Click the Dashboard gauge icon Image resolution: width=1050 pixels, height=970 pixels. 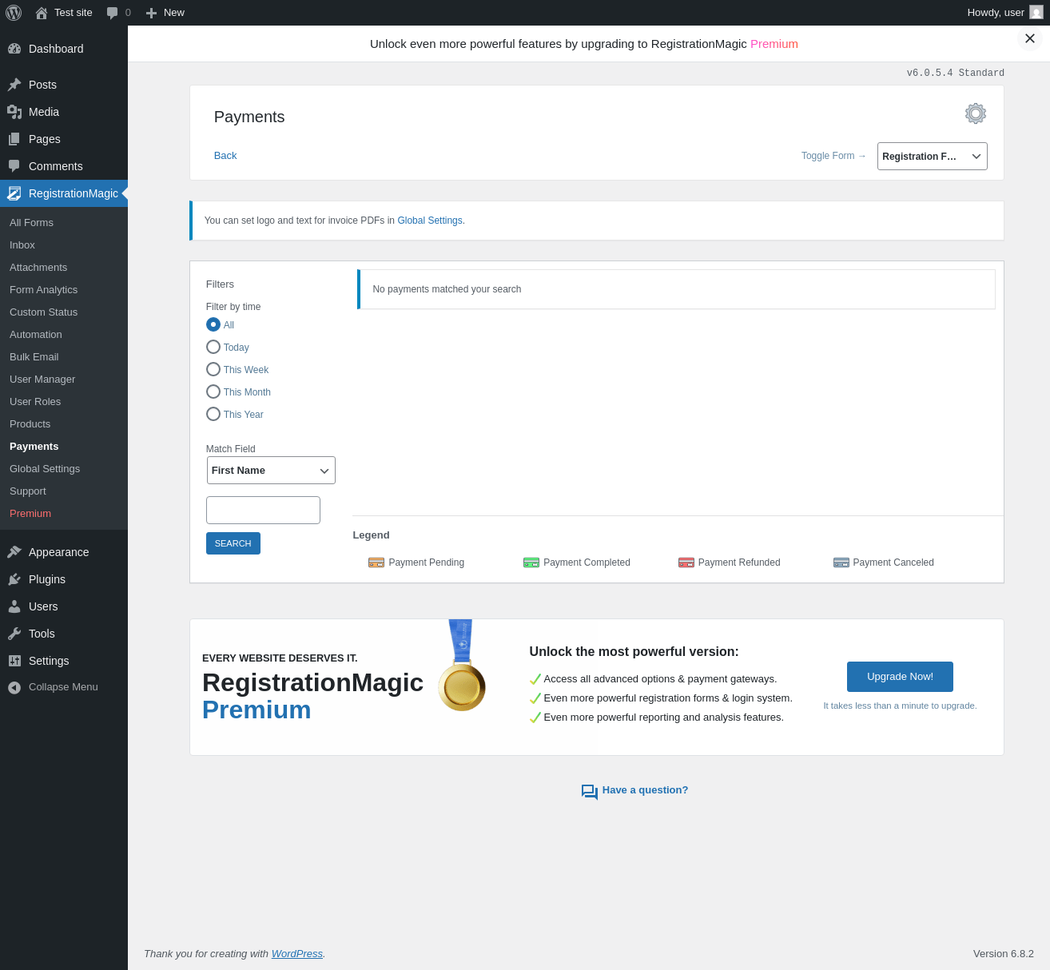pos(14,49)
